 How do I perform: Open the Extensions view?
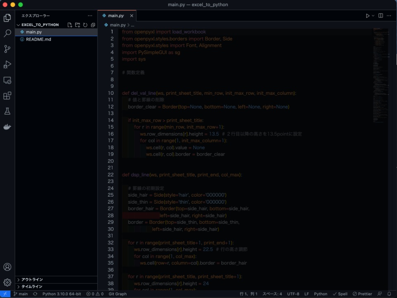(x=7, y=96)
